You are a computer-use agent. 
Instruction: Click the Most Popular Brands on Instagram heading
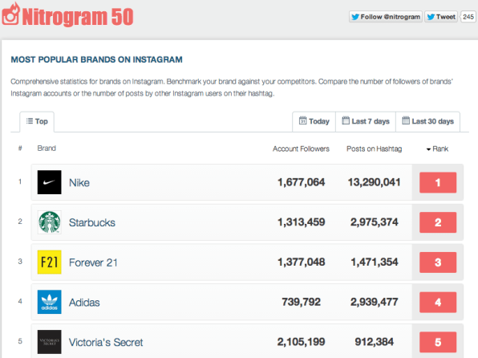(x=96, y=59)
